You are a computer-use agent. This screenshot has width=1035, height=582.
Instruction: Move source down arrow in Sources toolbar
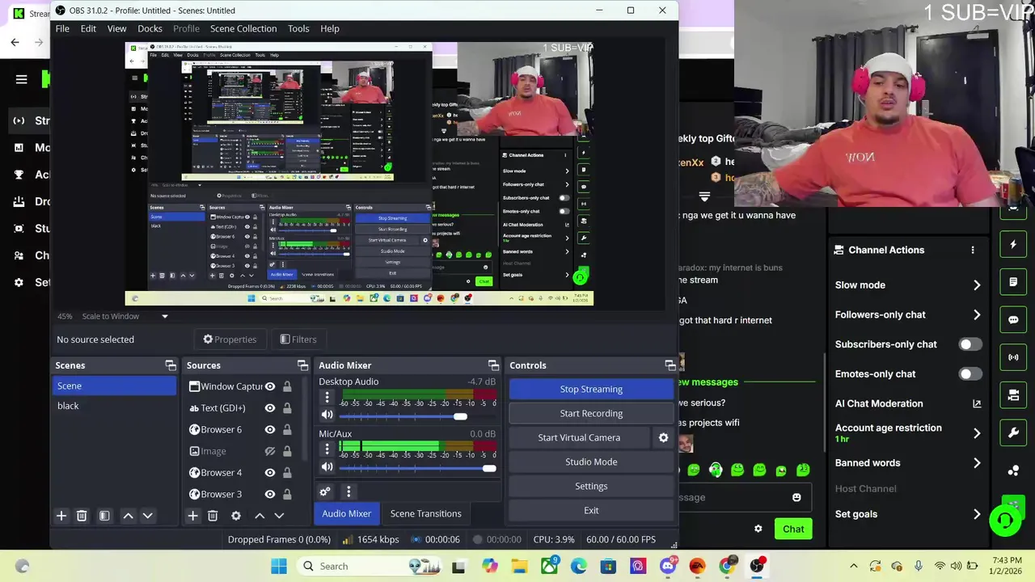279,516
